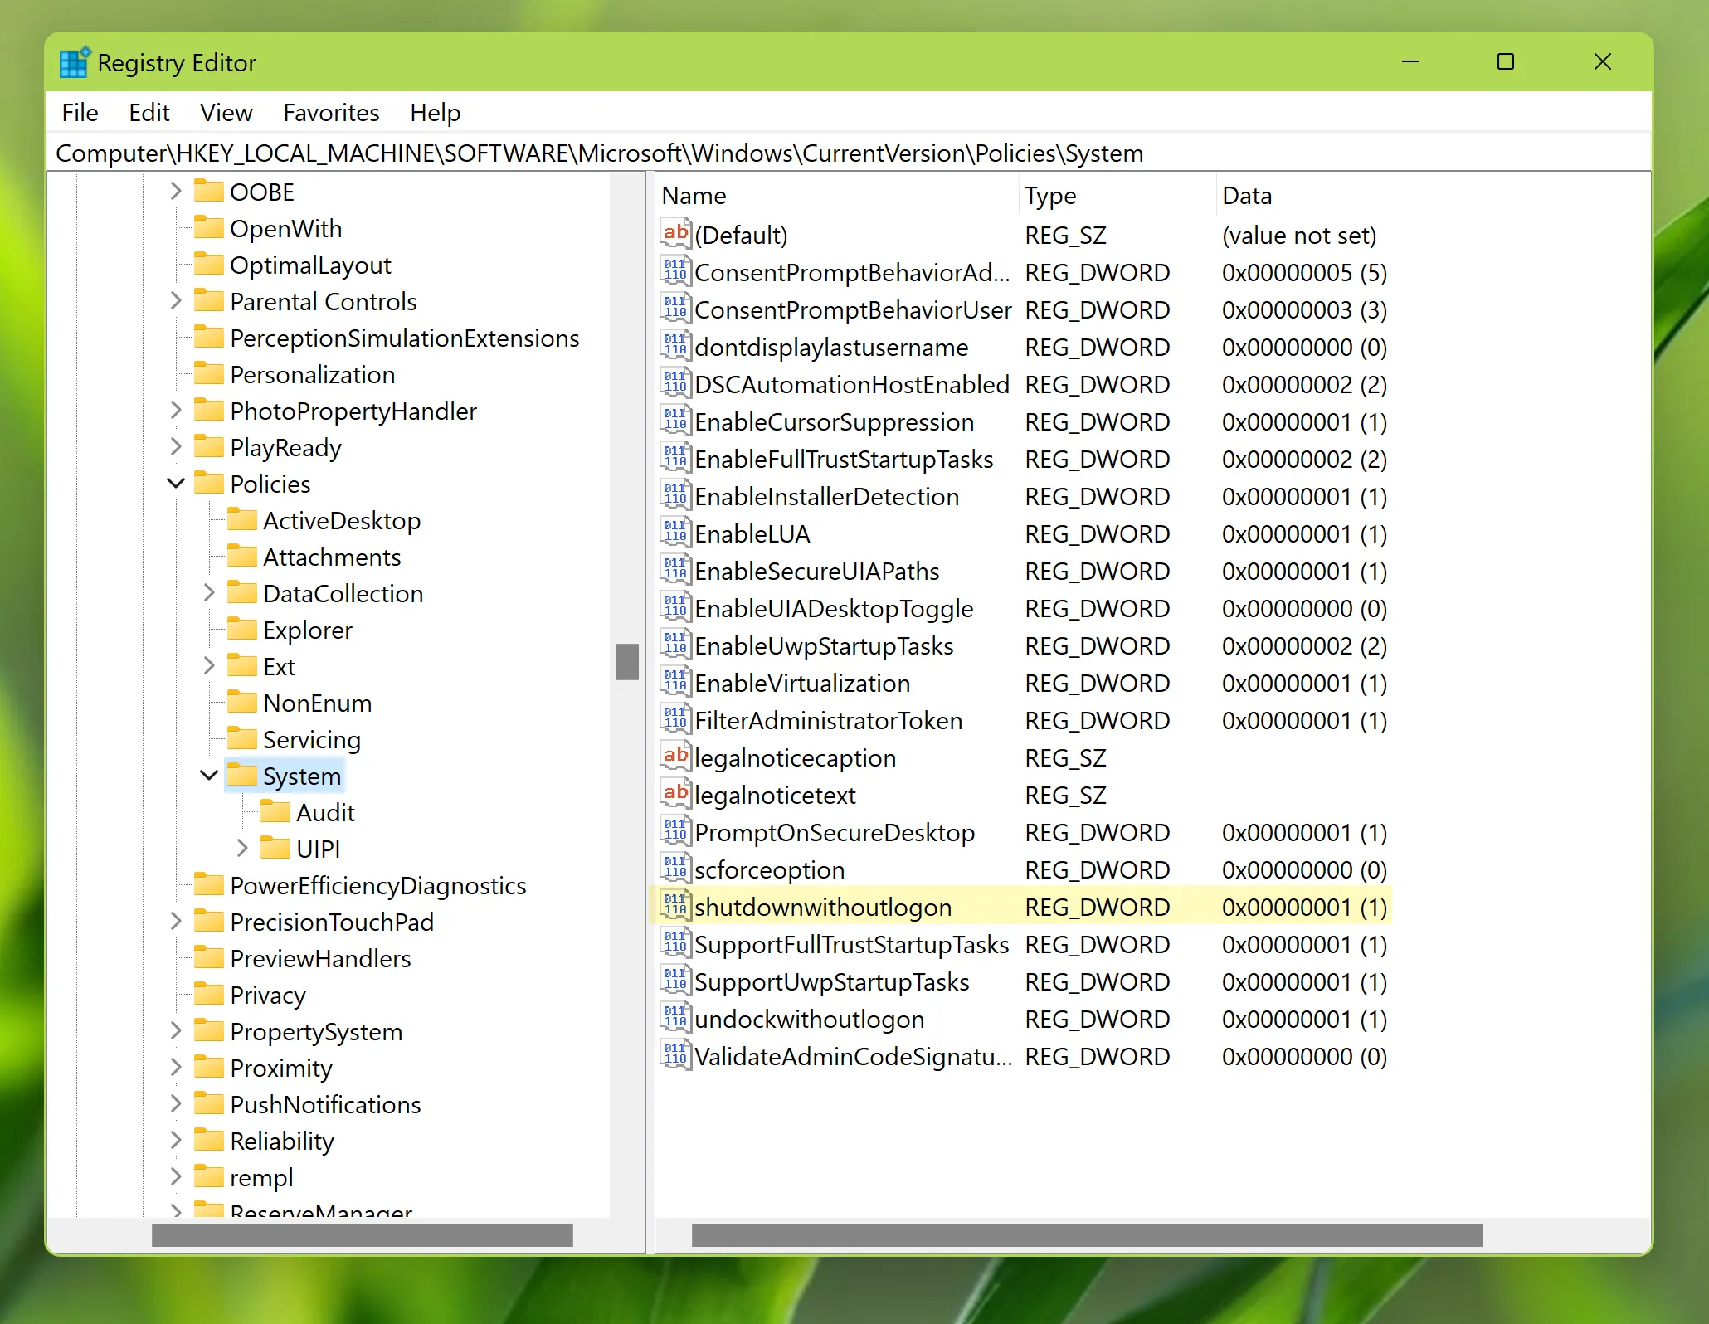The image size is (1709, 1324).
Task: Expand the DataCollection tree node
Action: [209, 592]
